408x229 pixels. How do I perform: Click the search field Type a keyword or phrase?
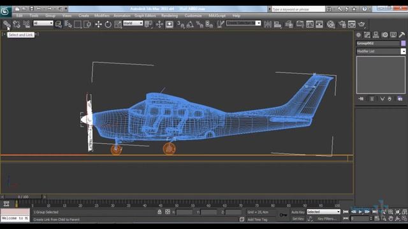(298, 9)
